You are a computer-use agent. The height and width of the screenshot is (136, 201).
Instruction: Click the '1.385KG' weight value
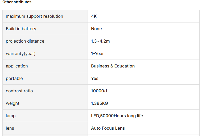click(x=99, y=103)
